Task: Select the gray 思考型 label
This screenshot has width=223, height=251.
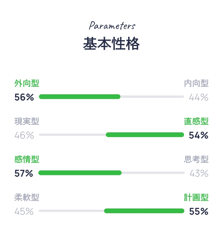Action: (196, 159)
